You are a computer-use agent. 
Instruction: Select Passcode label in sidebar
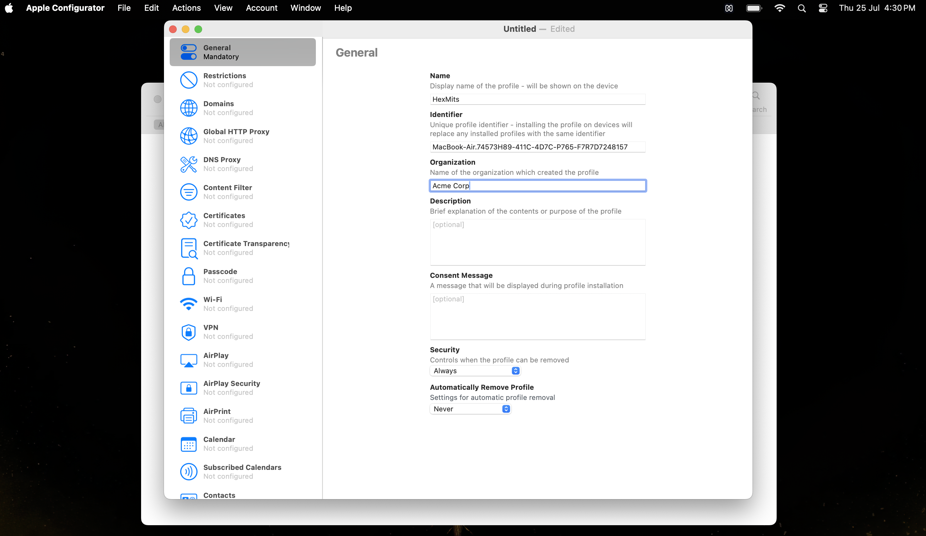tap(220, 272)
